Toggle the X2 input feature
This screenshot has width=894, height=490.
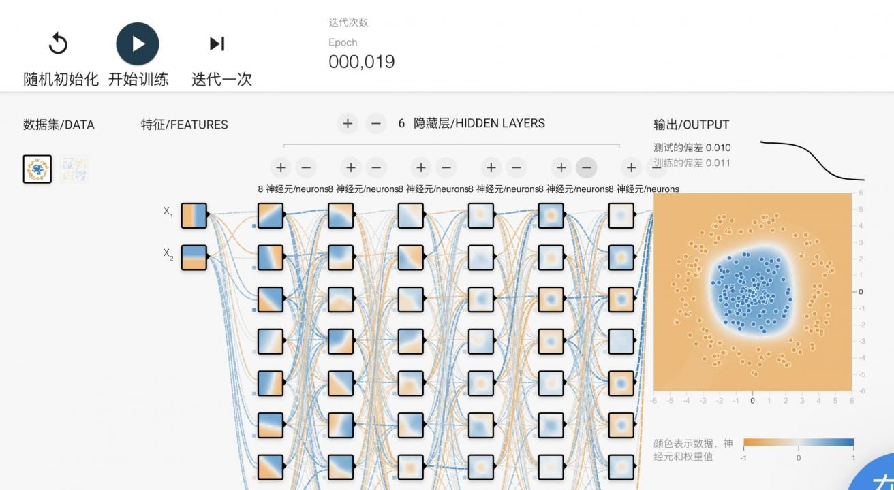point(194,257)
